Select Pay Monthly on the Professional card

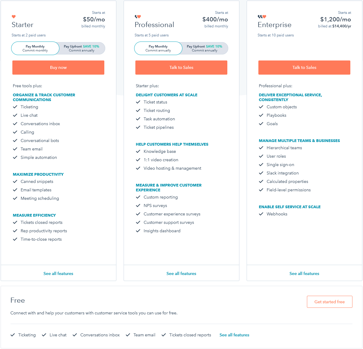click(158, 48)
